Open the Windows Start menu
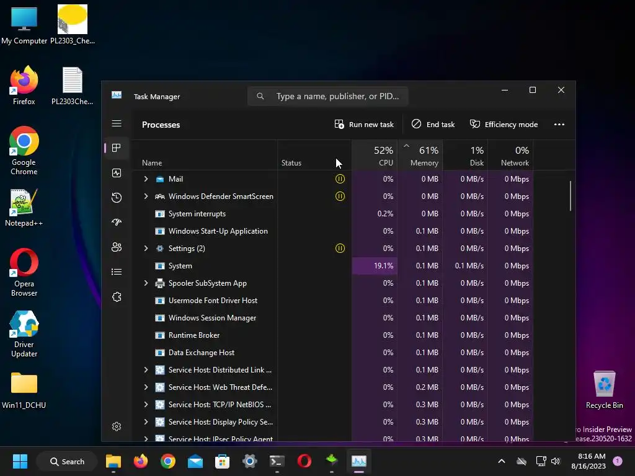 tap(20, 461)
